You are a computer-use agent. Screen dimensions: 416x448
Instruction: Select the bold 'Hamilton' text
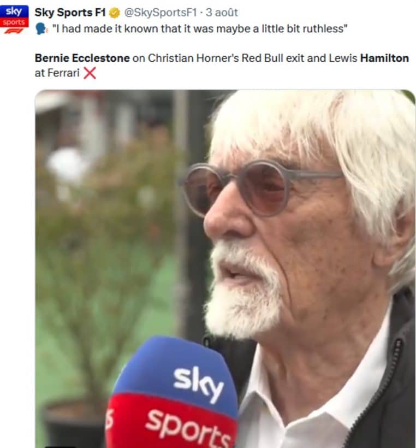click(384, 58)
